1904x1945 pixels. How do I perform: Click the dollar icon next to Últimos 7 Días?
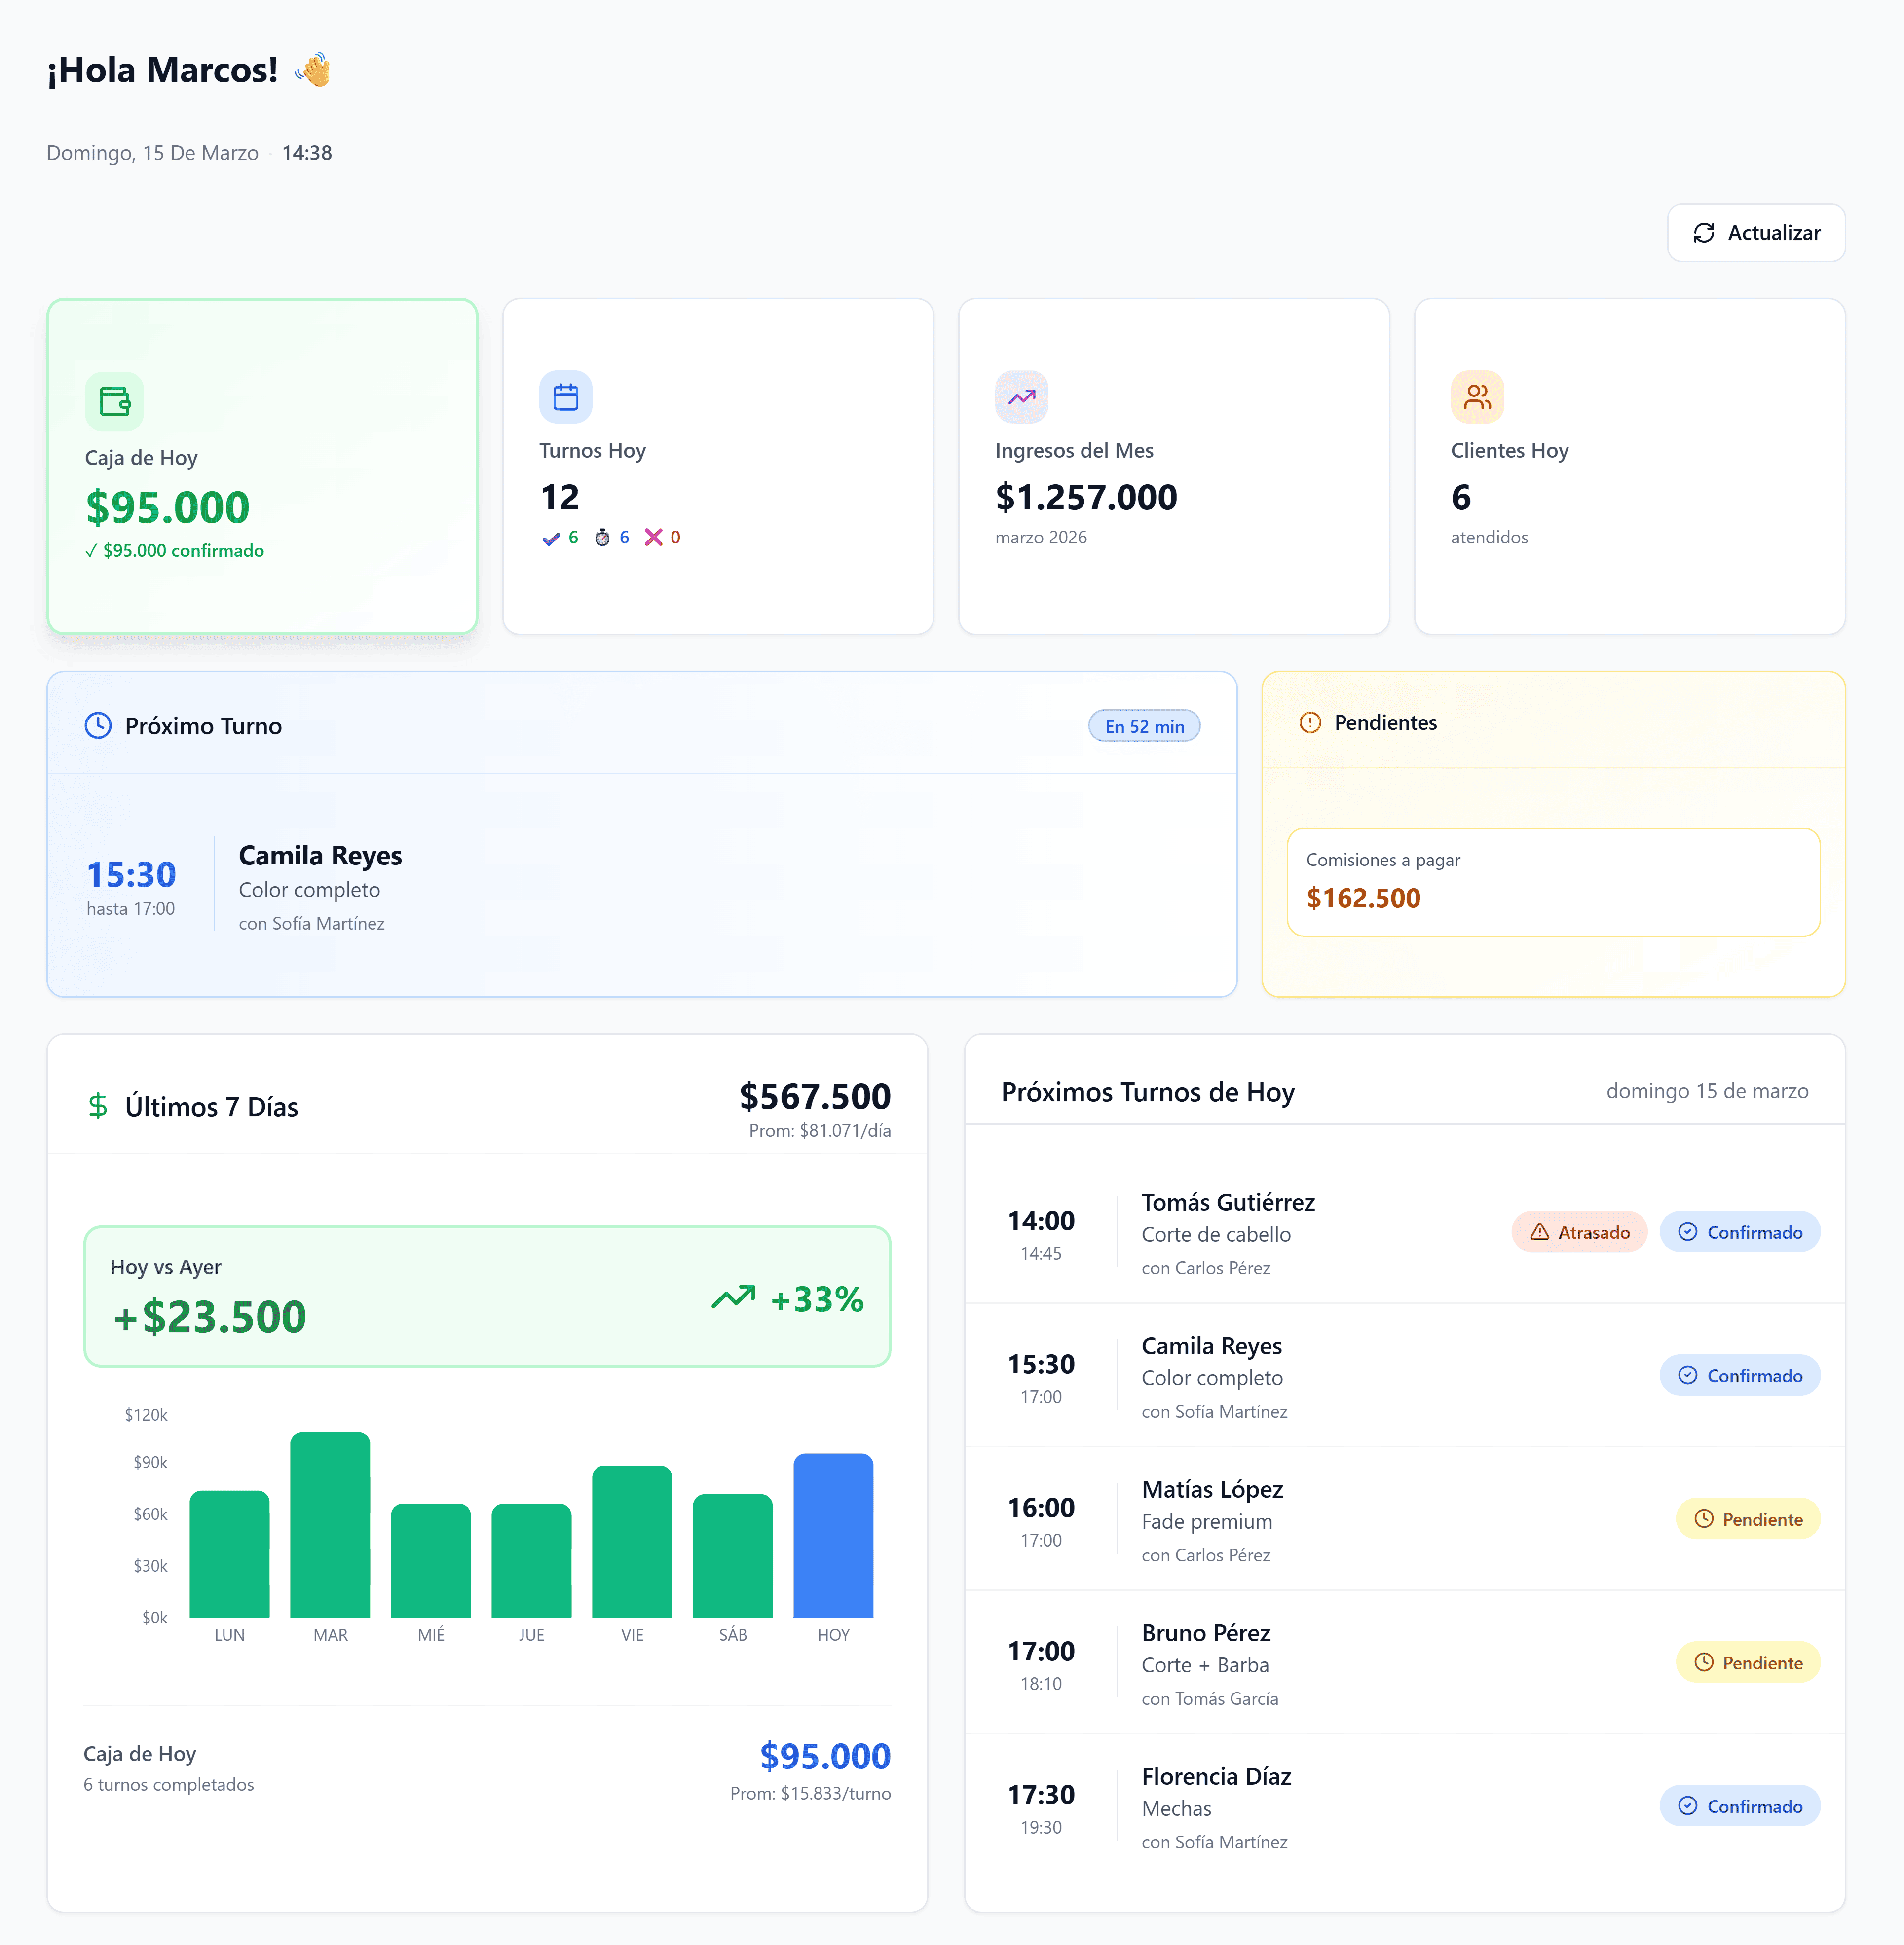97,1107
